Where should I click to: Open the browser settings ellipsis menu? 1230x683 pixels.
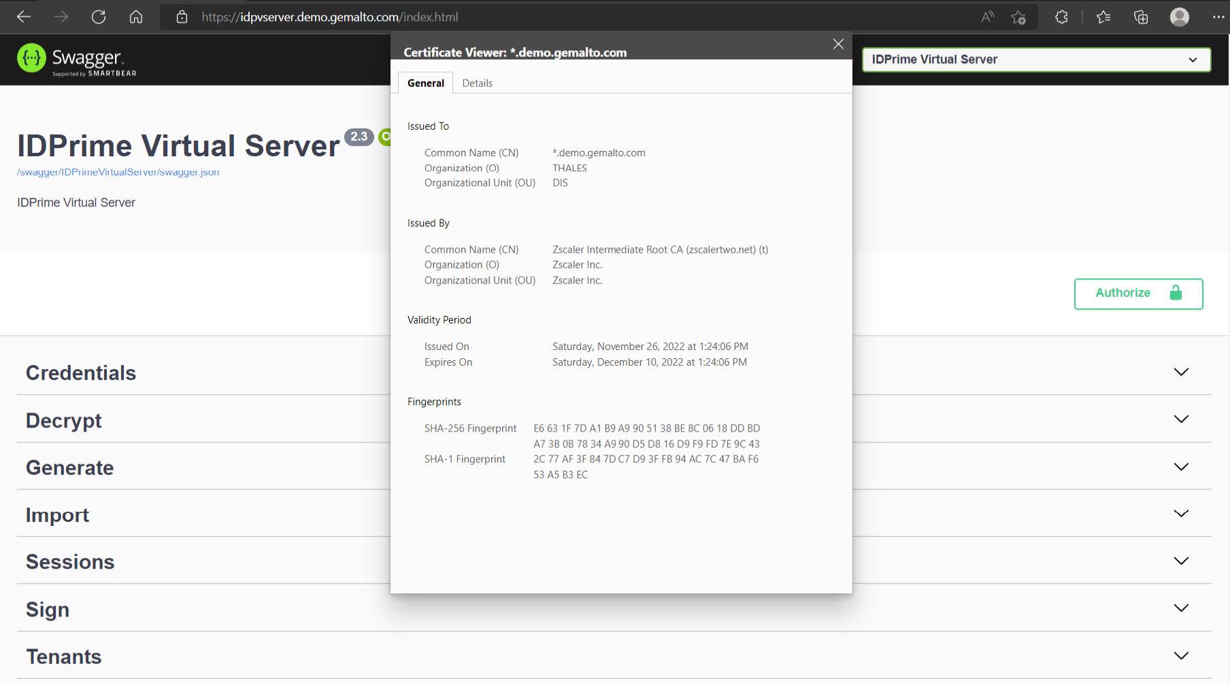(1218, 17)
